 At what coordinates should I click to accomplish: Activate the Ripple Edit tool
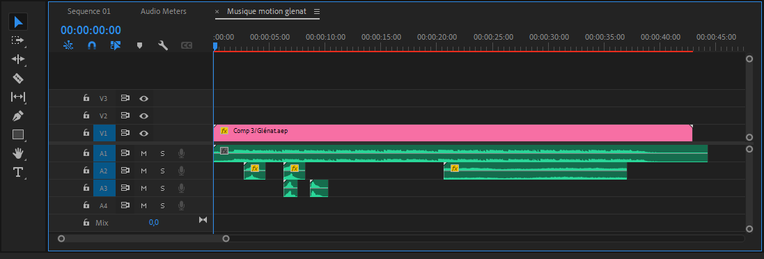click(18, 59)
